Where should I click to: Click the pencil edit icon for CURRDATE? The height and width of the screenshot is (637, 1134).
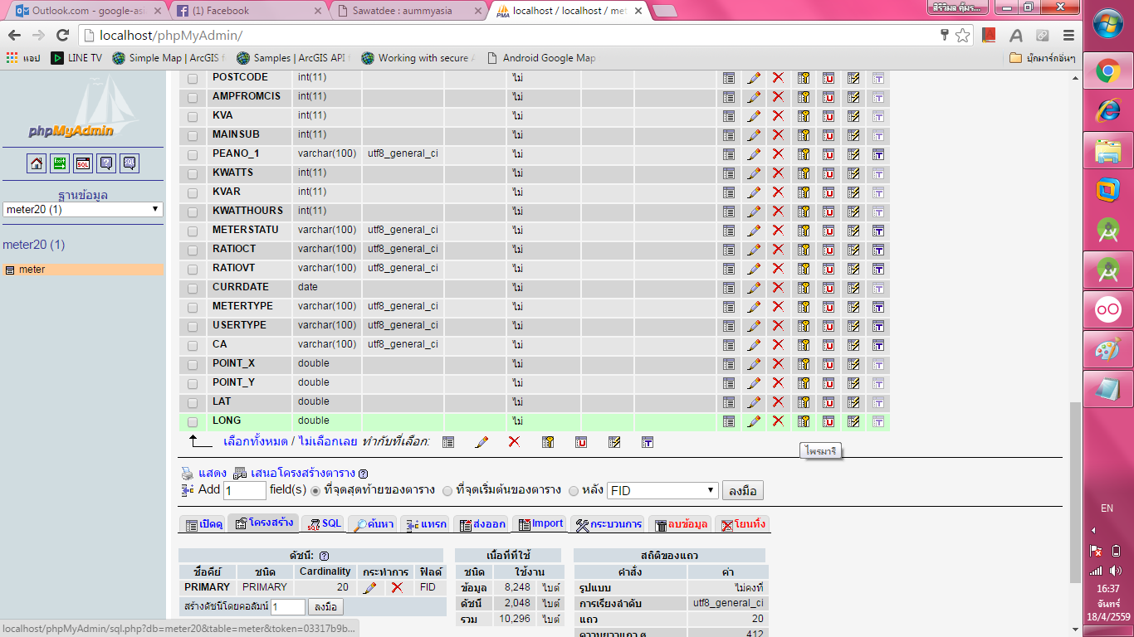pyautogui.click(x=754, y=288)
